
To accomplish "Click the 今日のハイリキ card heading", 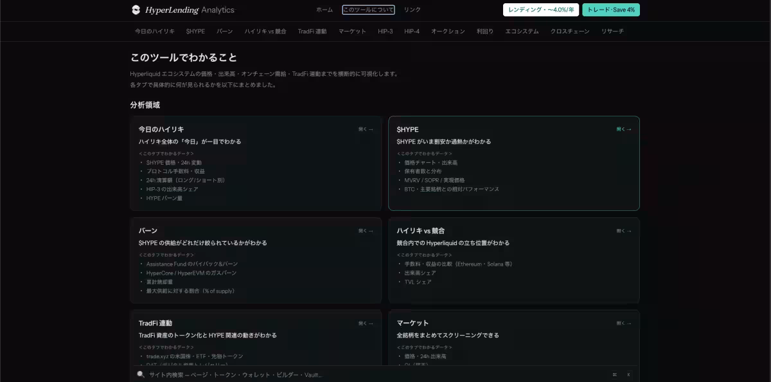I will pos(161,129).
